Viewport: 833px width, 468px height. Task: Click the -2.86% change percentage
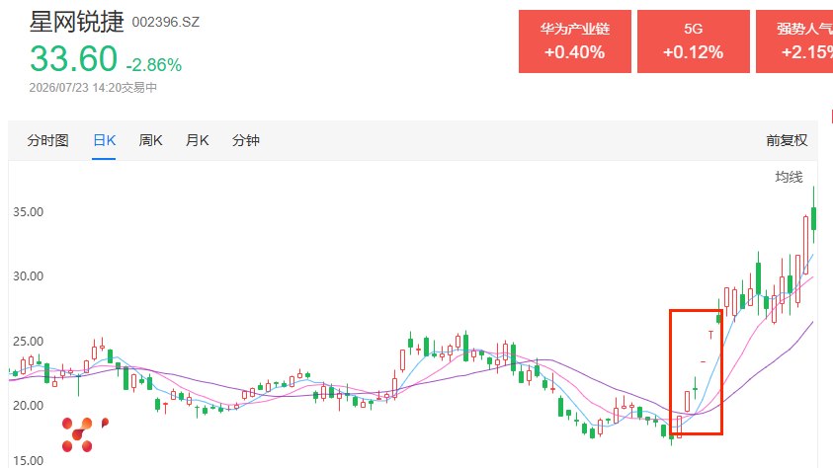pyautogui.click(x=153, y=65)
